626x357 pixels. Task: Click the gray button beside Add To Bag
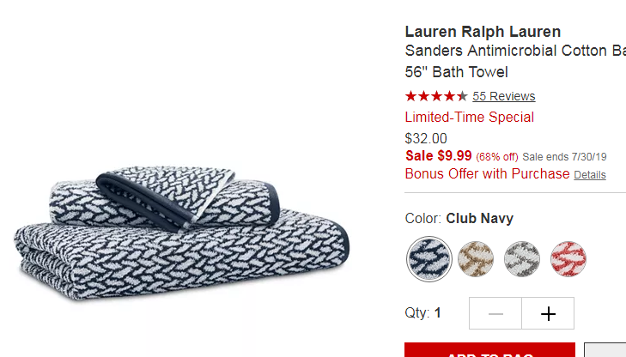605,349
